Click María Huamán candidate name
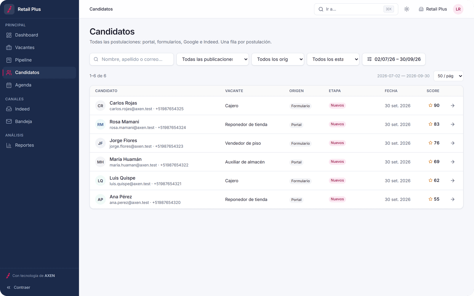The image size is (474, 296). tap(126, 159)
